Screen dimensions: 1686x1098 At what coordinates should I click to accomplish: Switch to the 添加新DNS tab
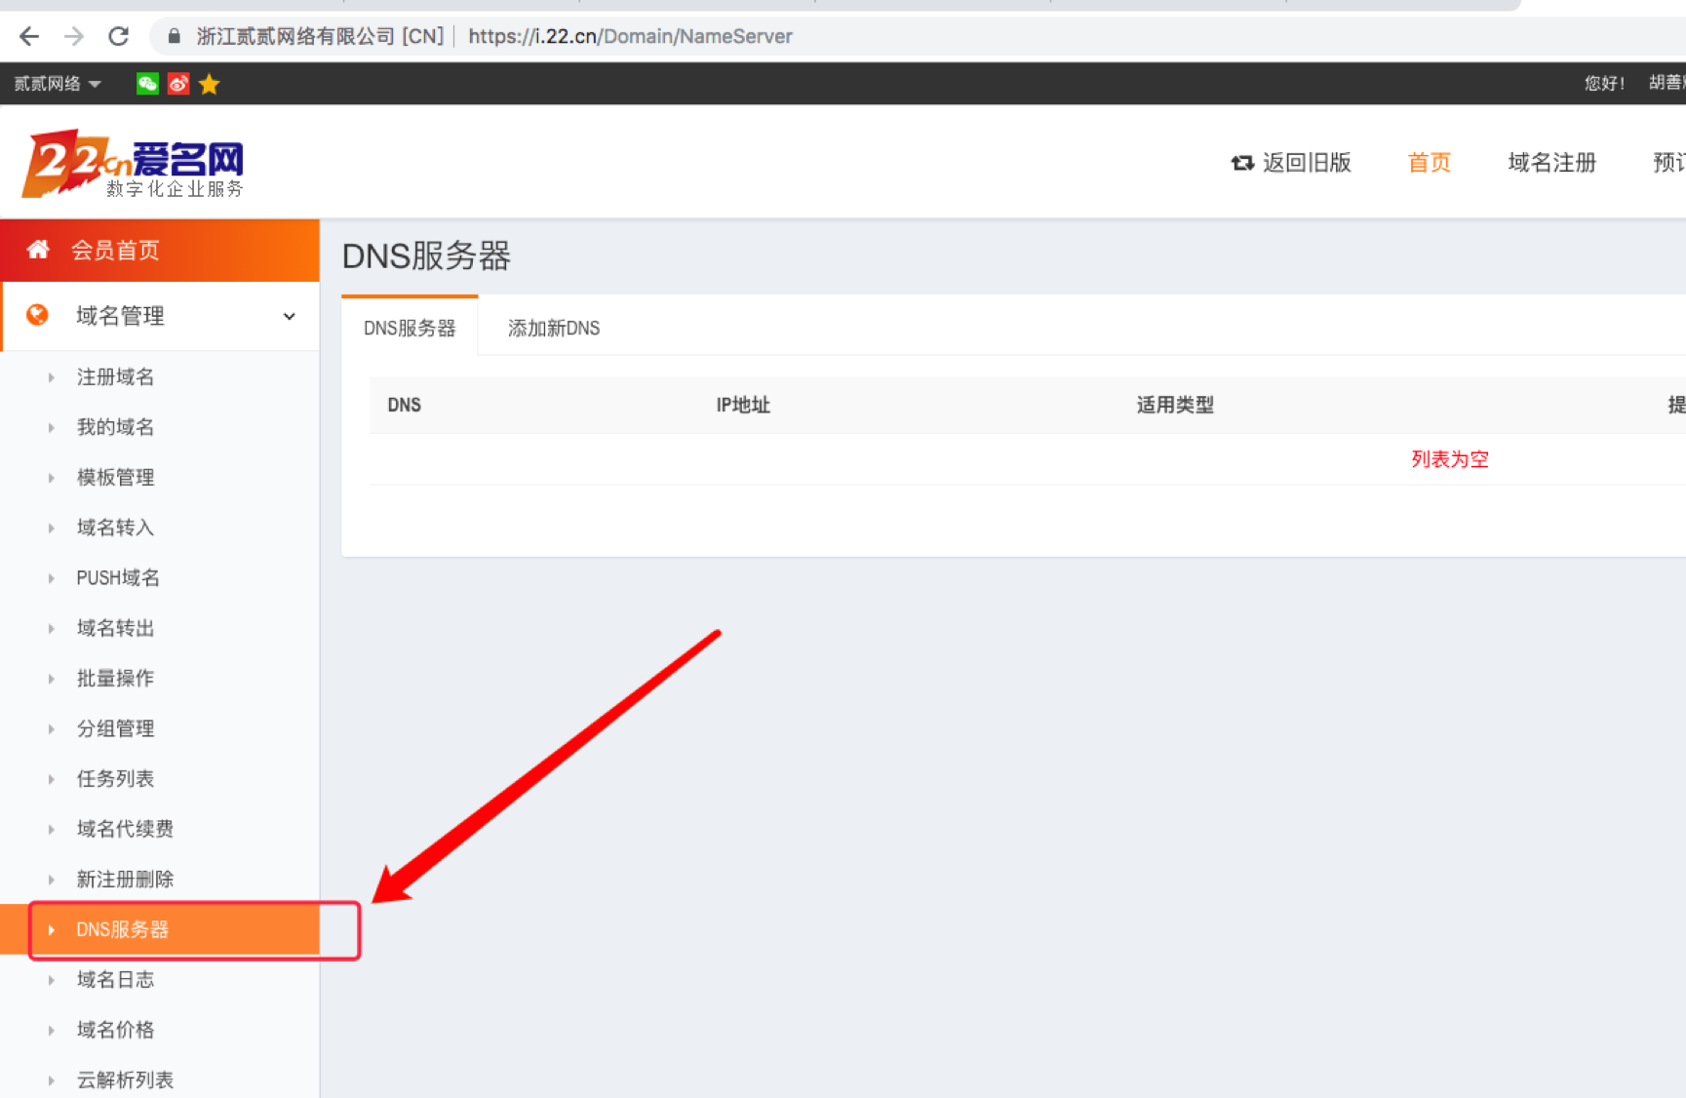click(552, 328)
